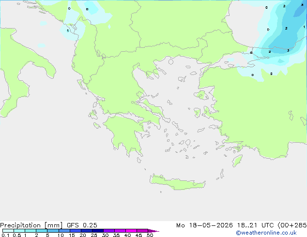
Task: Pick the legend swatch between 40 and 45
Action: click(131, 231)
